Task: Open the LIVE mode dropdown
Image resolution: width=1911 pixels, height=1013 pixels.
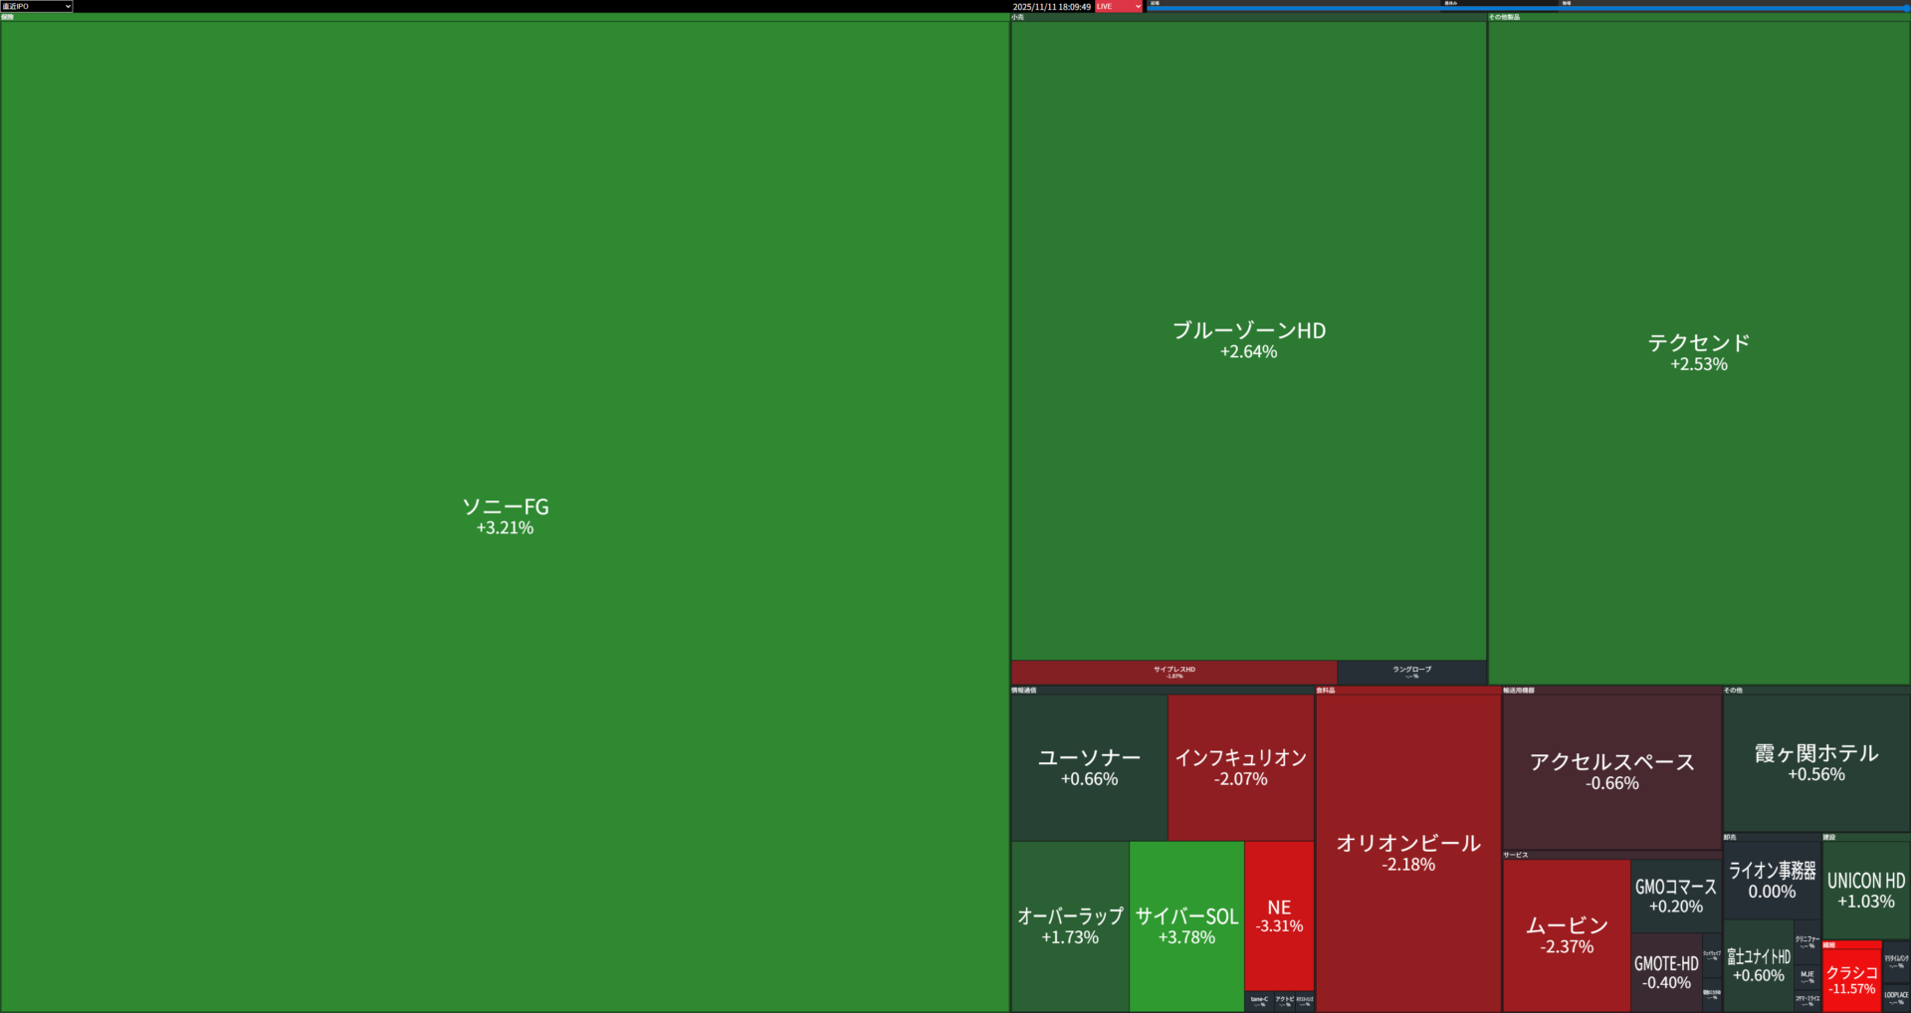Action: pos(1119,6)
